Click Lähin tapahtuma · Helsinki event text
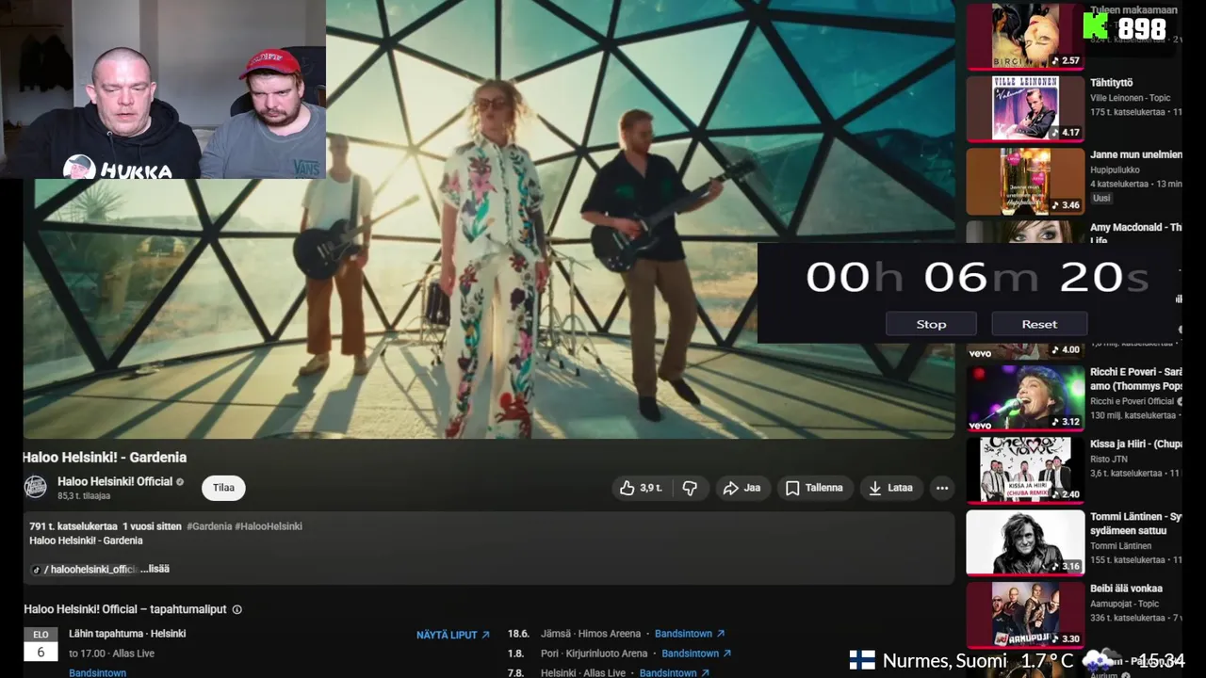The image size is (1206, 678). pyautogui.click(x=127, y=634)
